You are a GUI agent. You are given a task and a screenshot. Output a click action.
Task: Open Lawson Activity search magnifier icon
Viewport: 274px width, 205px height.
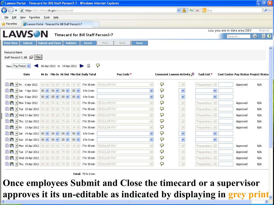point(193,74)
